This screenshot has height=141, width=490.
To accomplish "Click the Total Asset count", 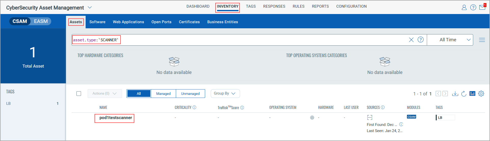I will coord(33,52).
